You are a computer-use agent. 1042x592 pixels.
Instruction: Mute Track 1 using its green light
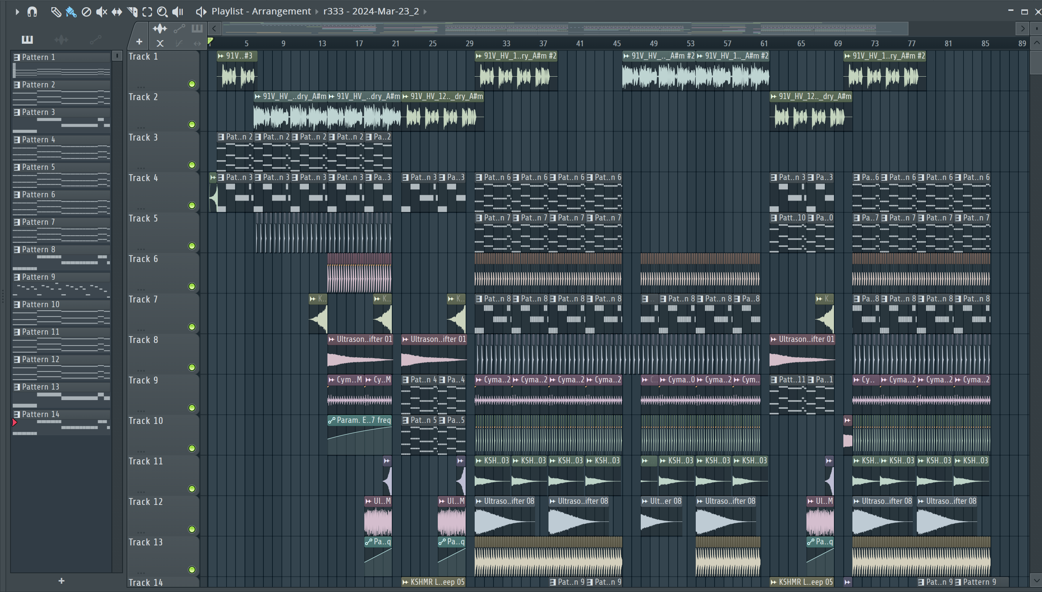click(x=192, y=84)
